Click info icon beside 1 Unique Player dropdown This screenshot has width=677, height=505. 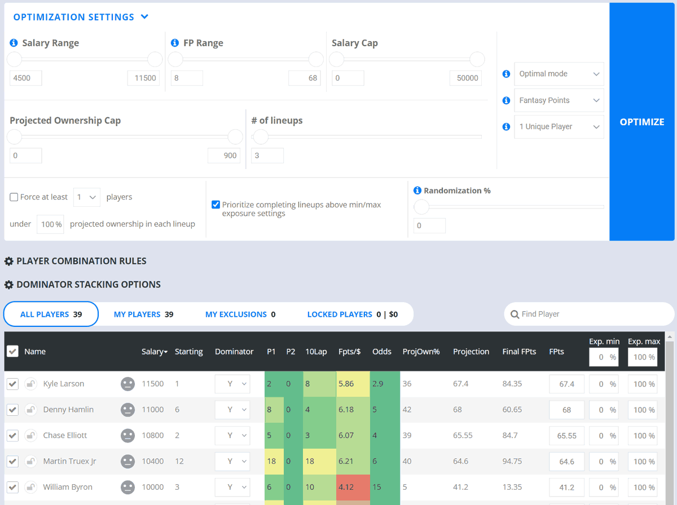pos(506,127)
